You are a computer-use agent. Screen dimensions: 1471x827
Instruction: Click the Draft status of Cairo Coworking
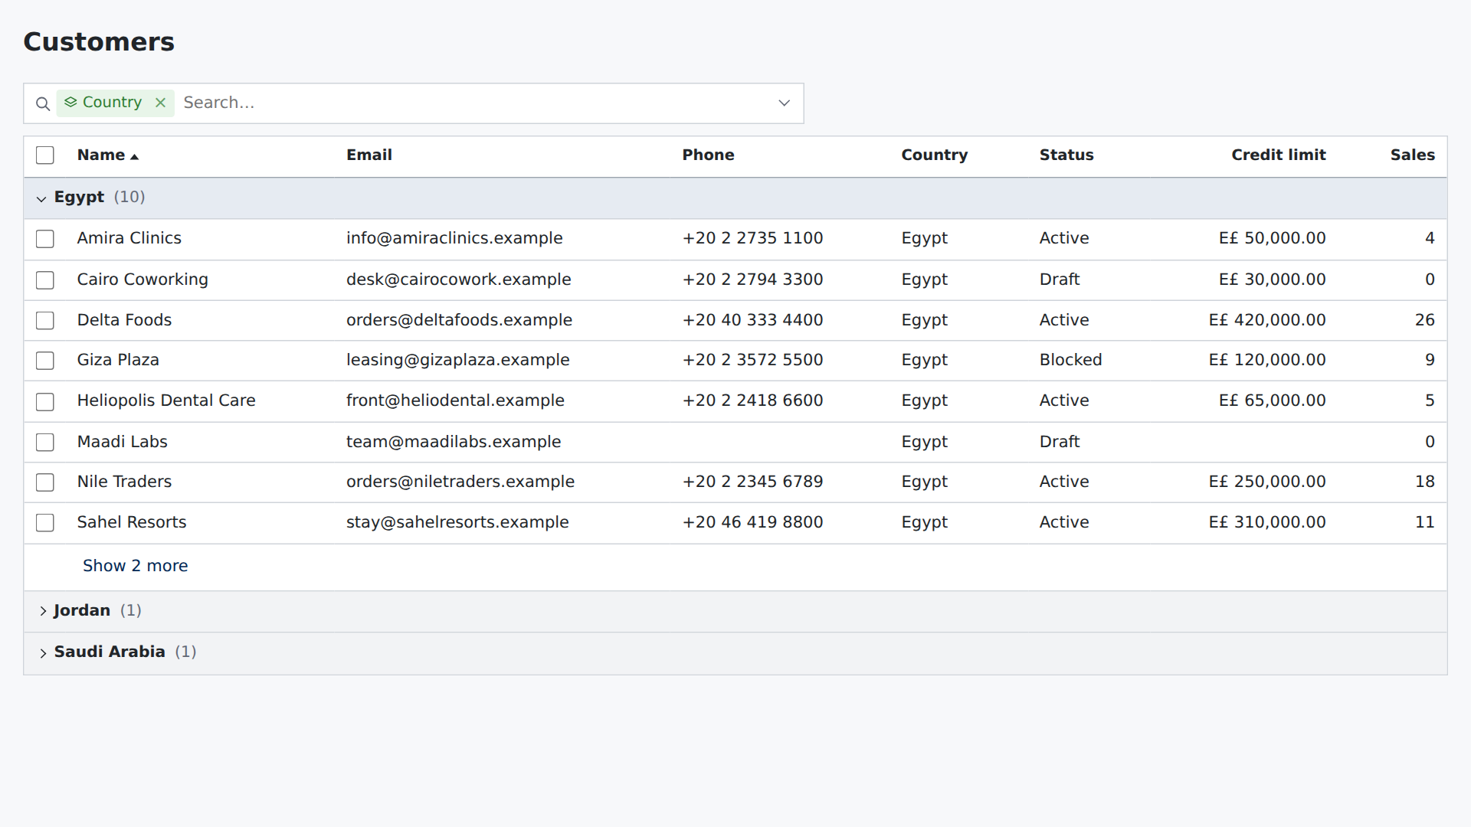click(x=1060, y=279)
